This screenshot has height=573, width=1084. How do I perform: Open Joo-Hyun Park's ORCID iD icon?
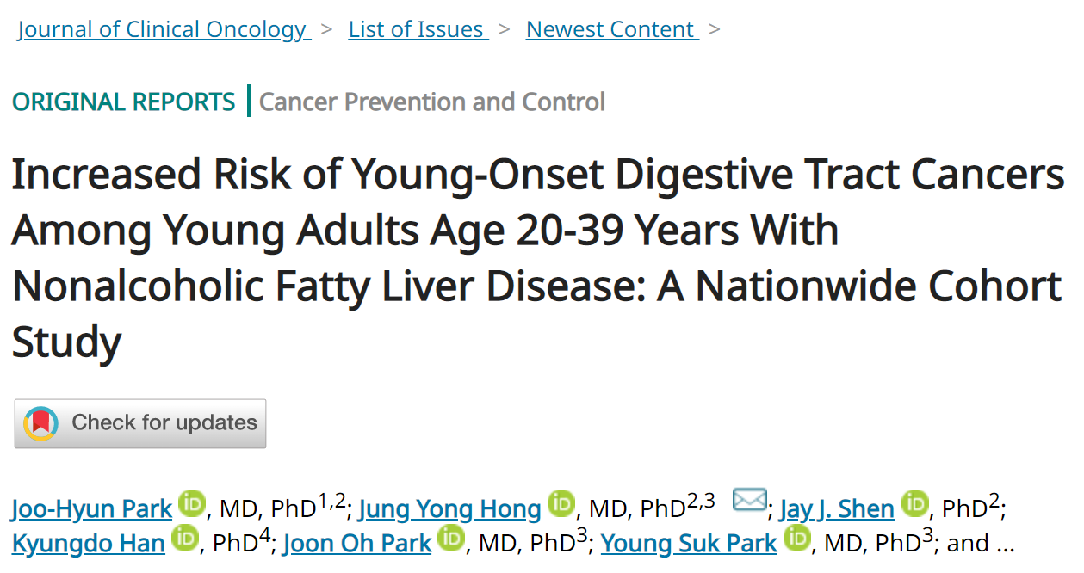[192, 504]
